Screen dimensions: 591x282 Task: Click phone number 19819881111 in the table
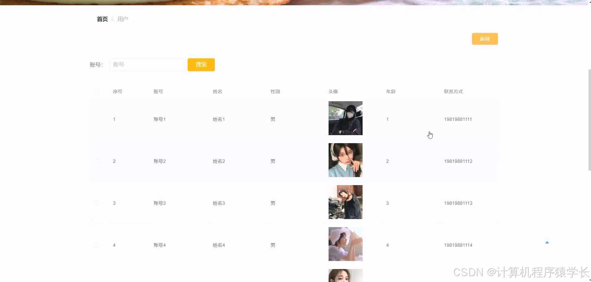pos(458,119)
